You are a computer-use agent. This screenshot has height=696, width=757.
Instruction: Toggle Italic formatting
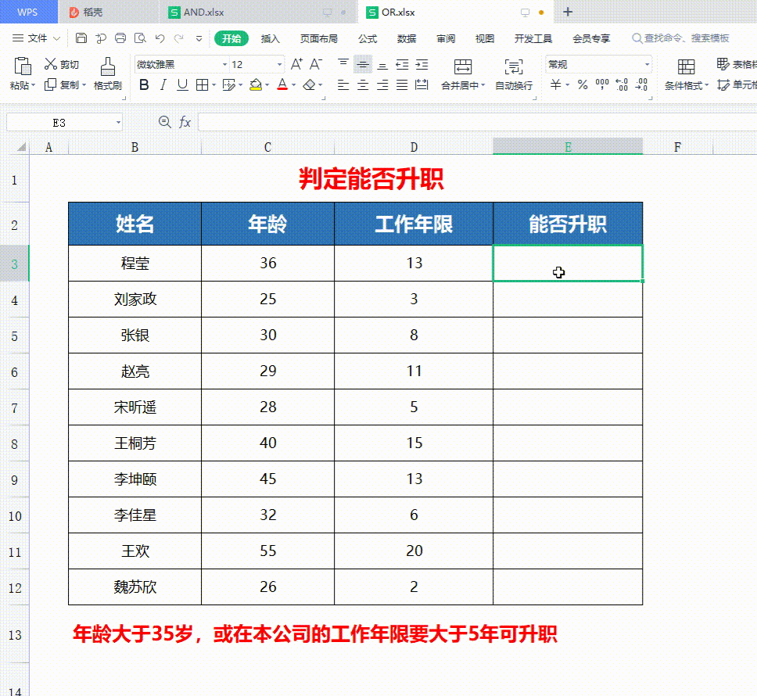coord(163,85)
